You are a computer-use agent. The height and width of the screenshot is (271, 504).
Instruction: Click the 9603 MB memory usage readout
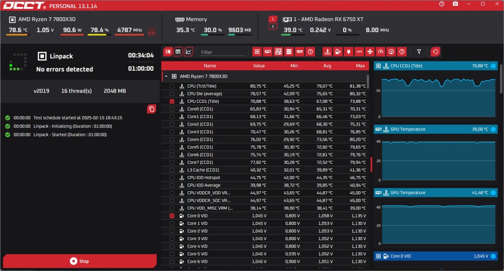click(240, 30)
